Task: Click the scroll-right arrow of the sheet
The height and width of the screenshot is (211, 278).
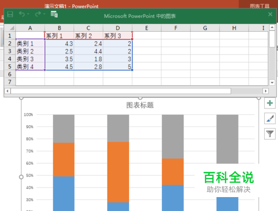Action: pos(266,91)
